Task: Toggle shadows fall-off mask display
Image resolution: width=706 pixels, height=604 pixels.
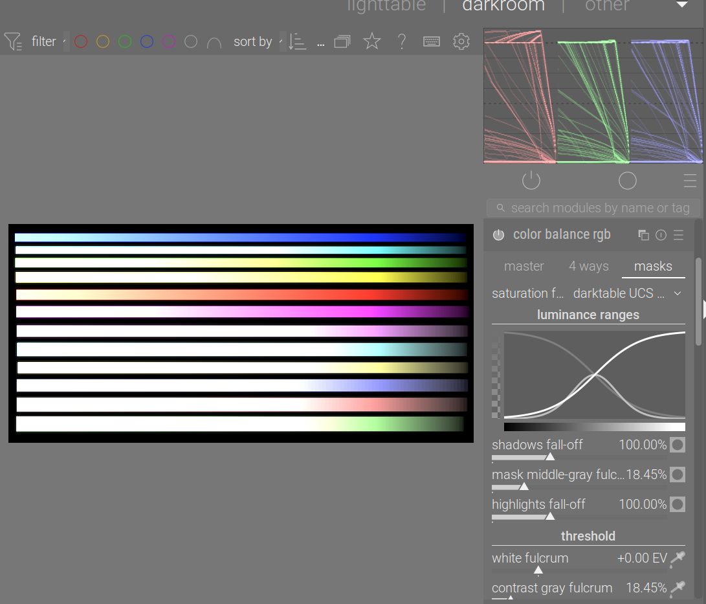Action: pyautogui.click(x=678, y=445)
